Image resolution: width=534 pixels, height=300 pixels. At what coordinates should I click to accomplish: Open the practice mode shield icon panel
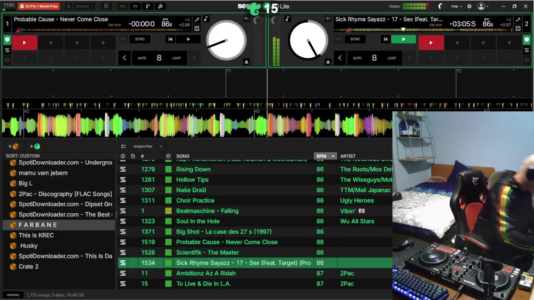106,6
